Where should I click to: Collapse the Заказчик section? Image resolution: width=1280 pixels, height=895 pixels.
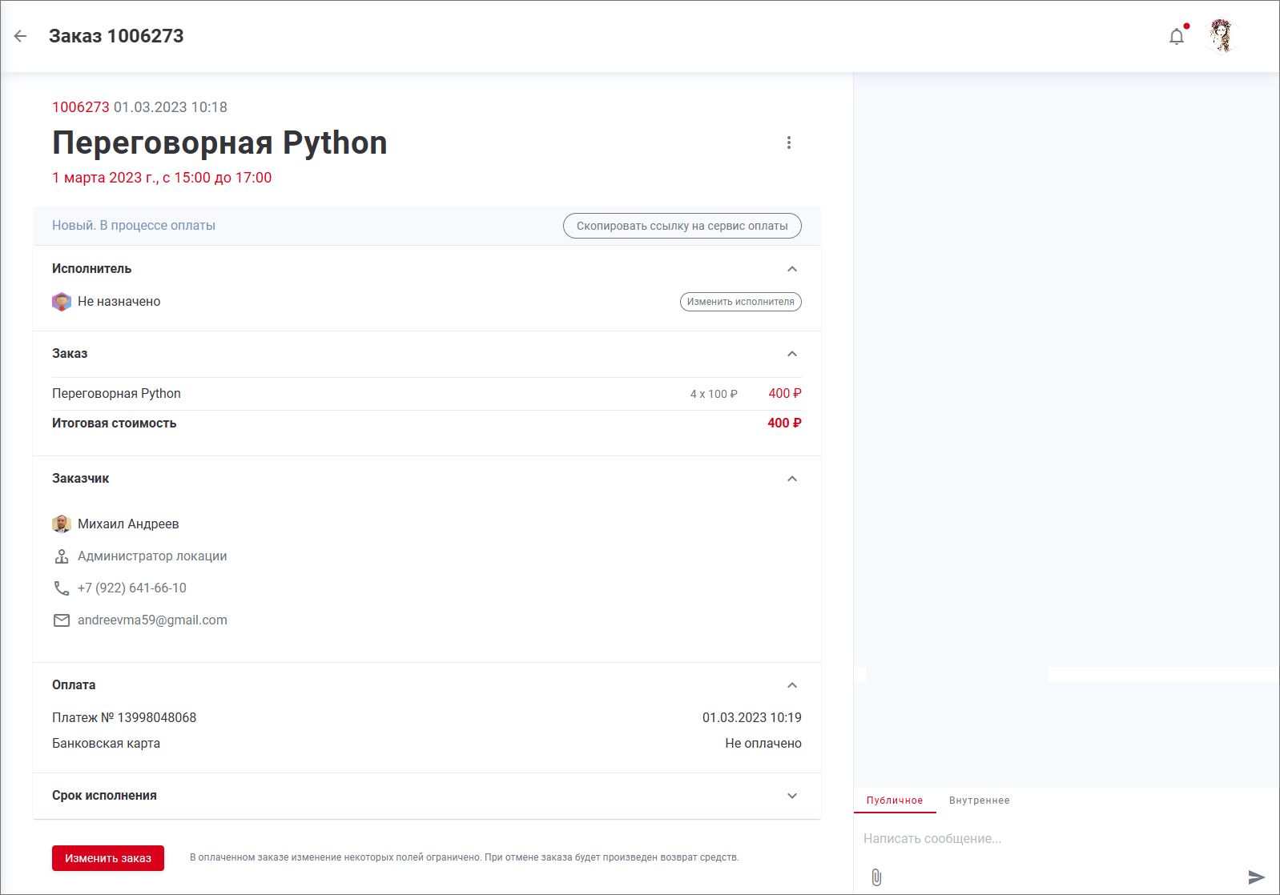pos(791,479)
